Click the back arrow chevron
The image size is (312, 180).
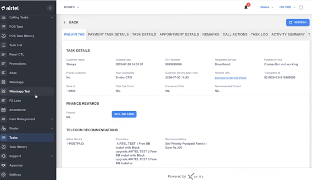65,22
